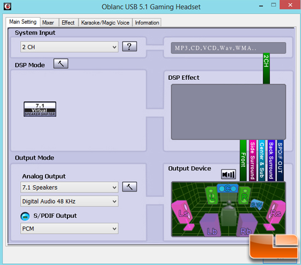Click the MP3.CD.VCD.Wav.WMA source display
301x265 pixels.
click(x=228, y=48)
